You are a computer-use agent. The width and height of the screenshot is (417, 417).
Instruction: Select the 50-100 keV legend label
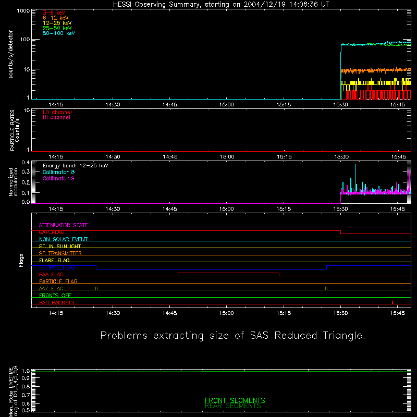click(x=59, y=33)
